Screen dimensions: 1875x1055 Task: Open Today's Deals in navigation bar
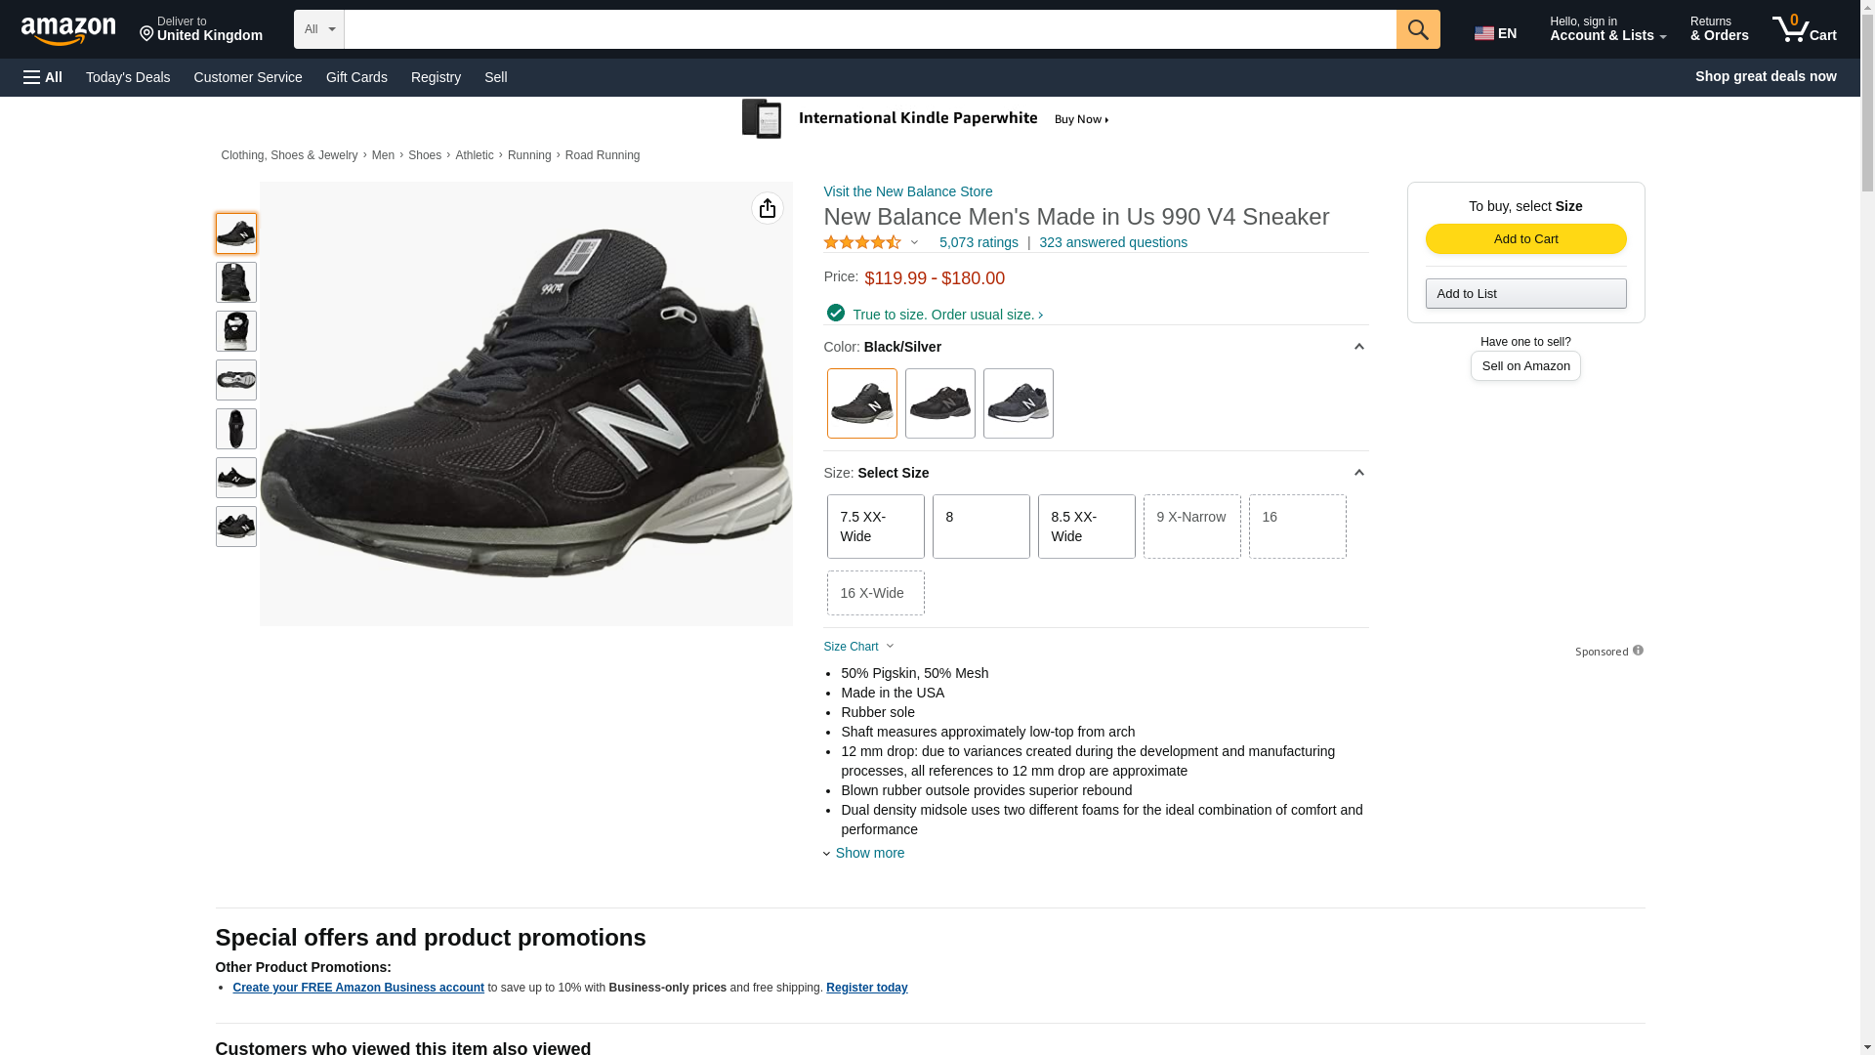click(x=128, y=77)
